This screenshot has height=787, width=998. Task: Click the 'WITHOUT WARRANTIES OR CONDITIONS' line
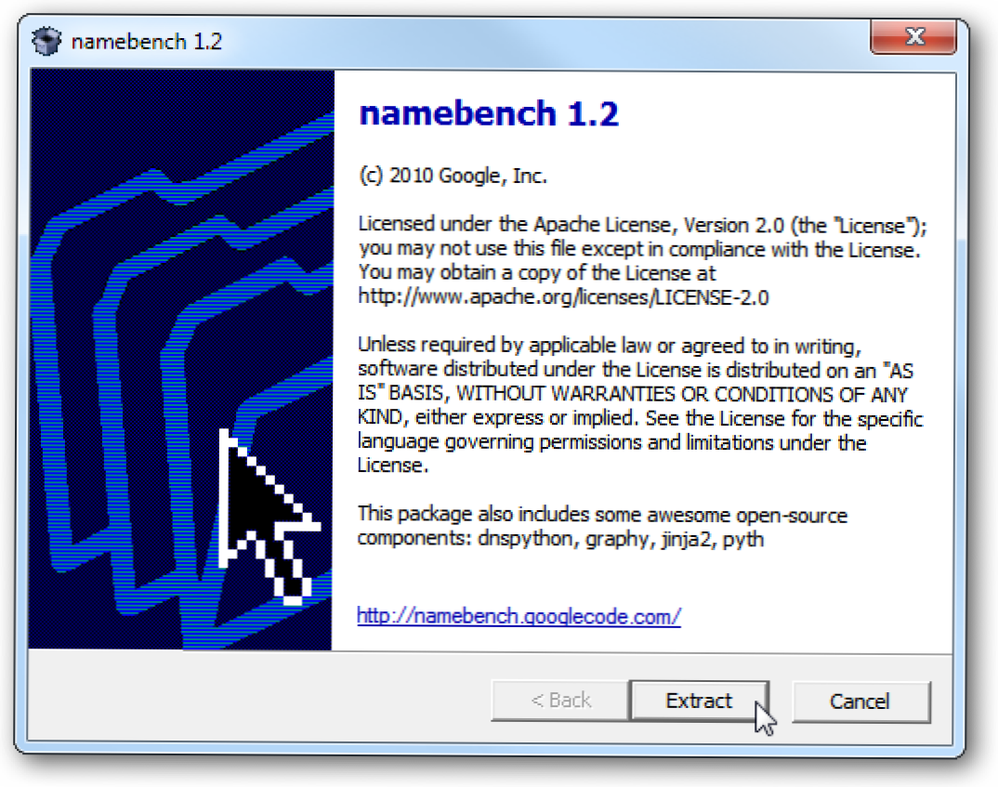[632, 394]
